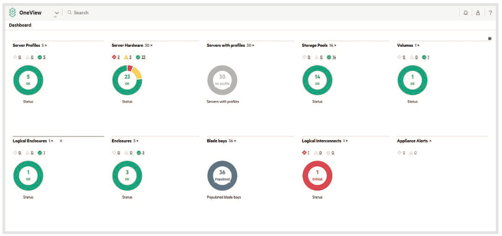
Task: Open the Volumes 1 panel title
Action: tap(408, 45)
